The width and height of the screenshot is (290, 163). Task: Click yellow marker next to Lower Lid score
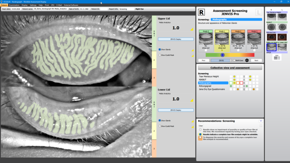tap(192, 100)
